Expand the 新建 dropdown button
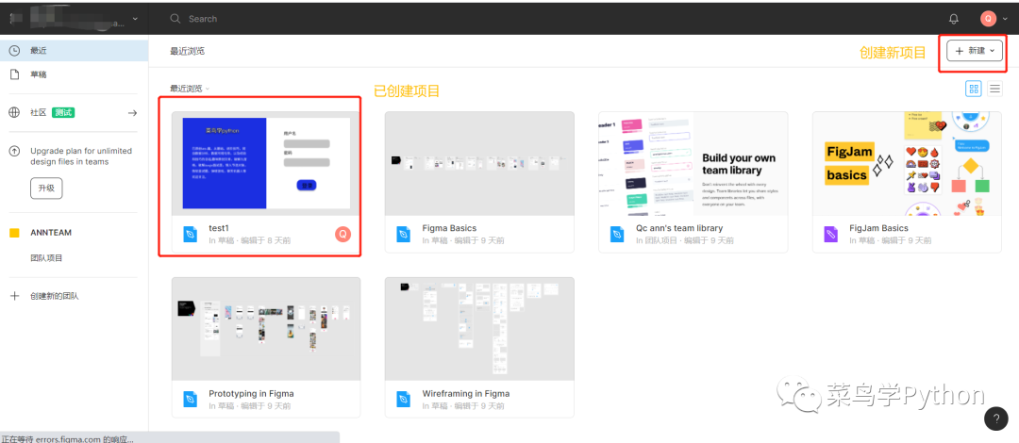The height and width of the screenshot is (443, 1019). point(974,51)
